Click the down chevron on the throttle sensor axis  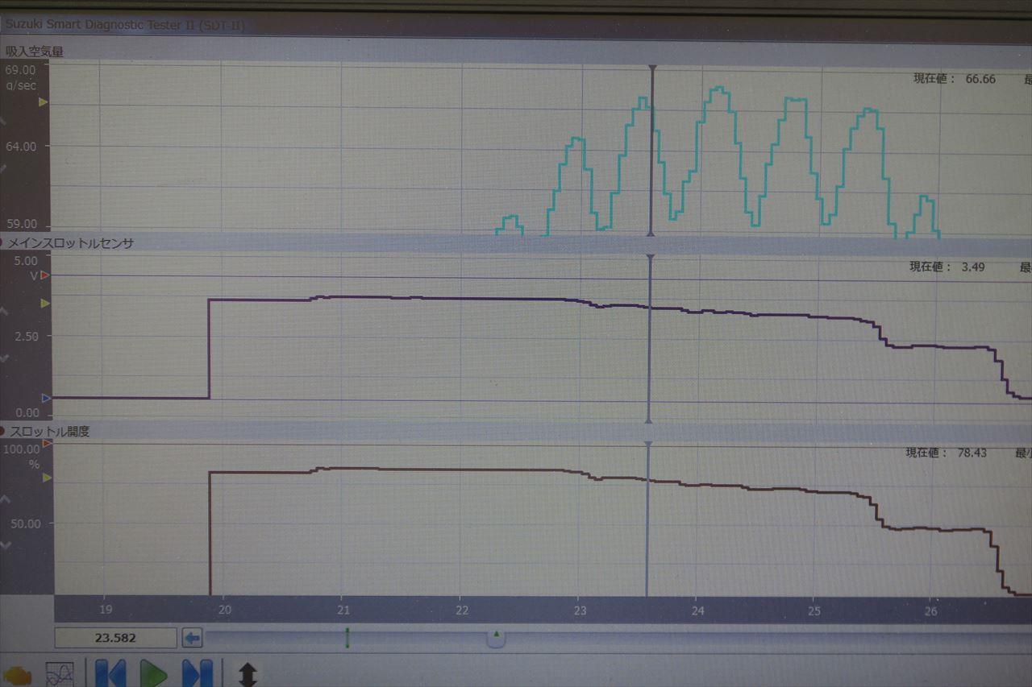click(3, 359)
